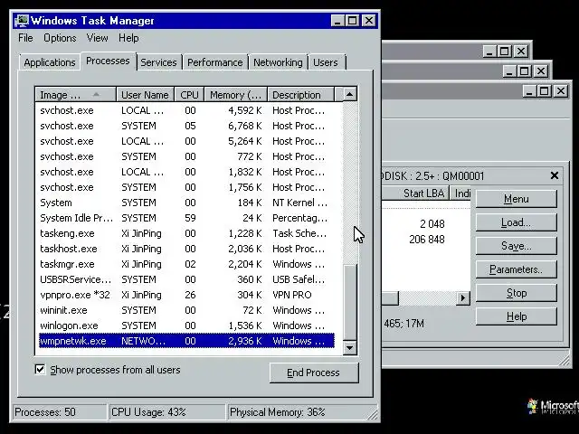Select the taskhost.exe process row
This screenshot has height=434, width=579.
tap(186, 249)
